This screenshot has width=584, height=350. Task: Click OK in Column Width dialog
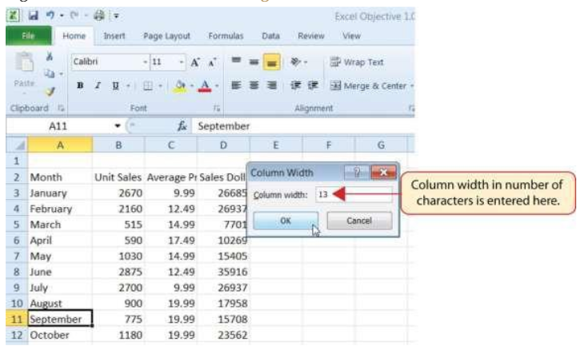(x=286, y=221)
